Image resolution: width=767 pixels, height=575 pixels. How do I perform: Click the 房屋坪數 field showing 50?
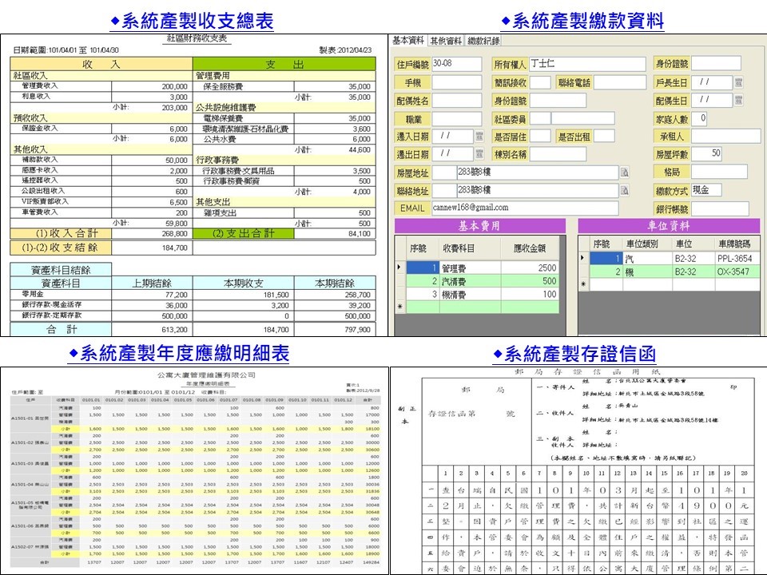pos(707,154)
